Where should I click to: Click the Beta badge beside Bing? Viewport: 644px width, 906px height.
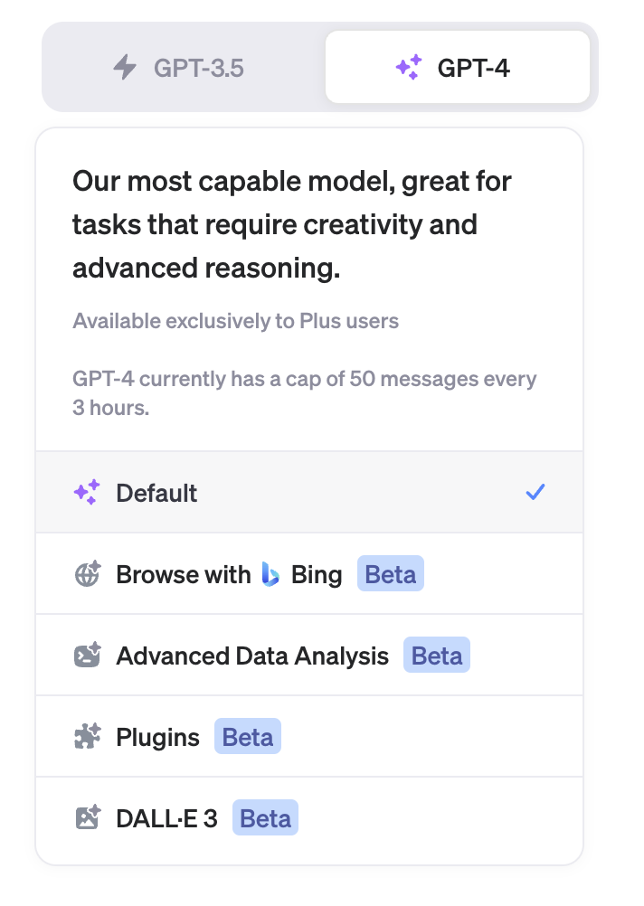391,574
